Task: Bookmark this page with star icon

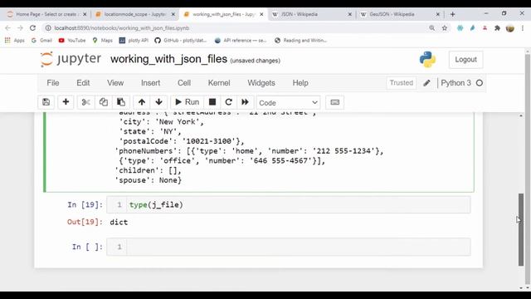Action: (x=445, y=28)
